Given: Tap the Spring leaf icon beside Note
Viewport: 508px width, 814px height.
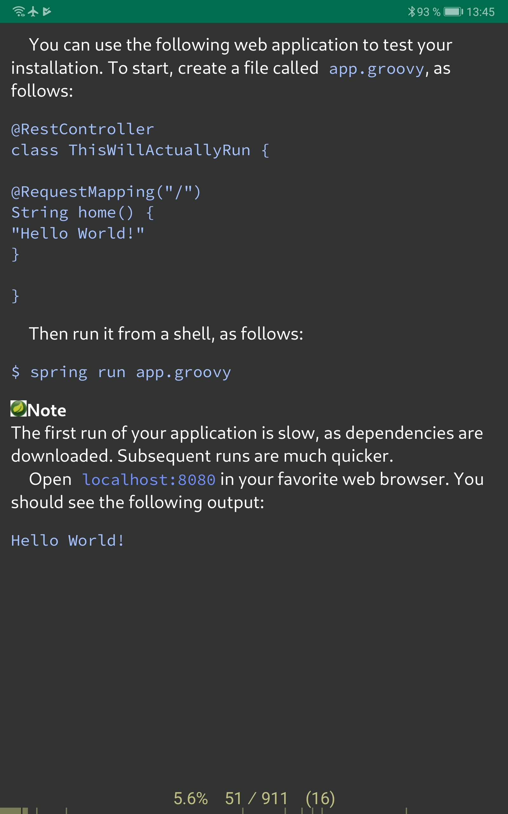Looking at the screenshot, I should point(18,410).
